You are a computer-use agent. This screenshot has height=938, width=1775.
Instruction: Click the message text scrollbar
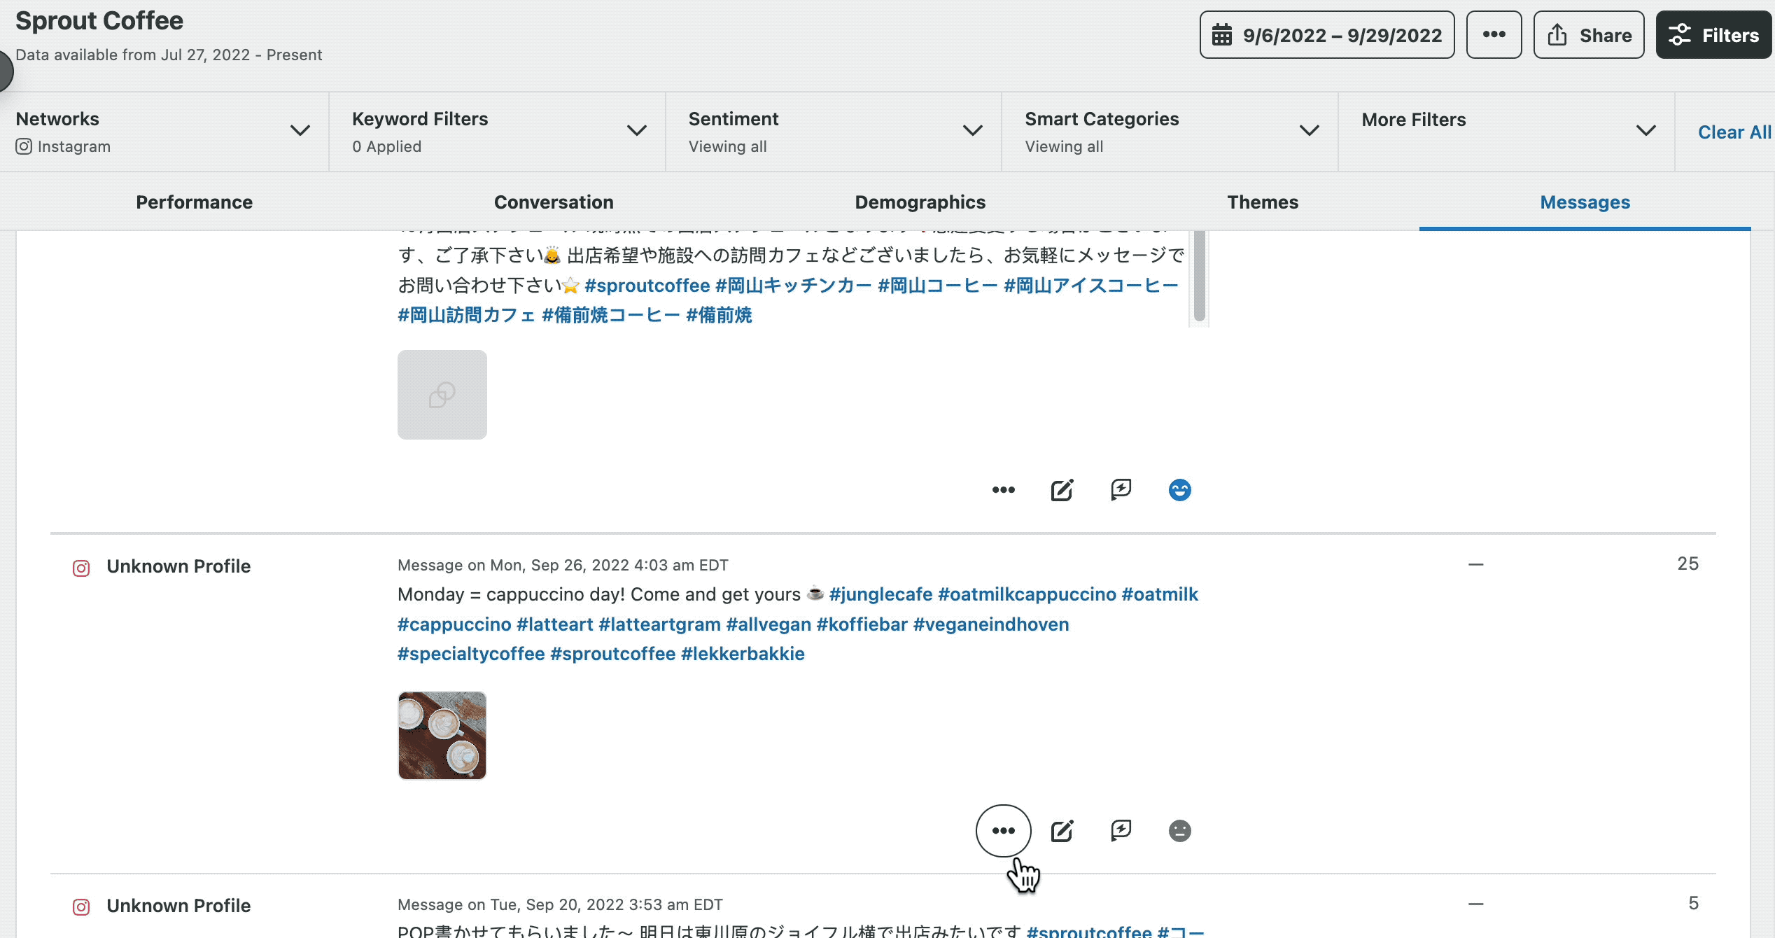[x=1199, y=276]
